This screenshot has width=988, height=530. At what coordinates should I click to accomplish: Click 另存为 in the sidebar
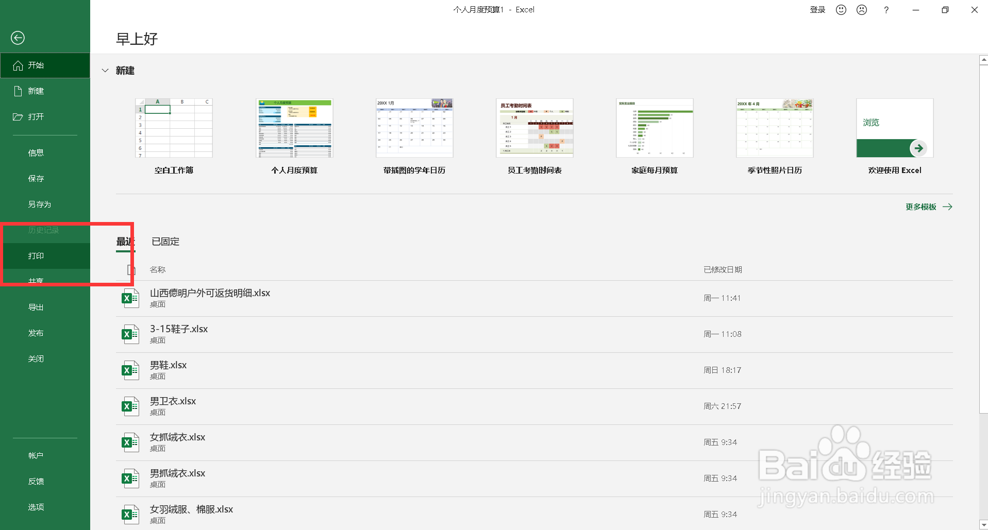pos(45,204)
